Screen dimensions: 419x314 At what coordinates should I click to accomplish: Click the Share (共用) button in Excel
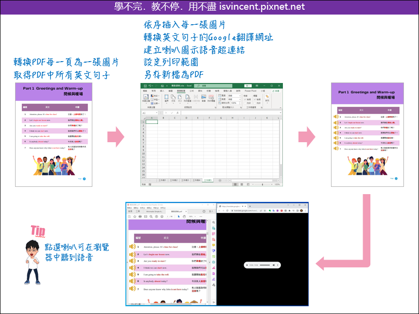(276, 91)
